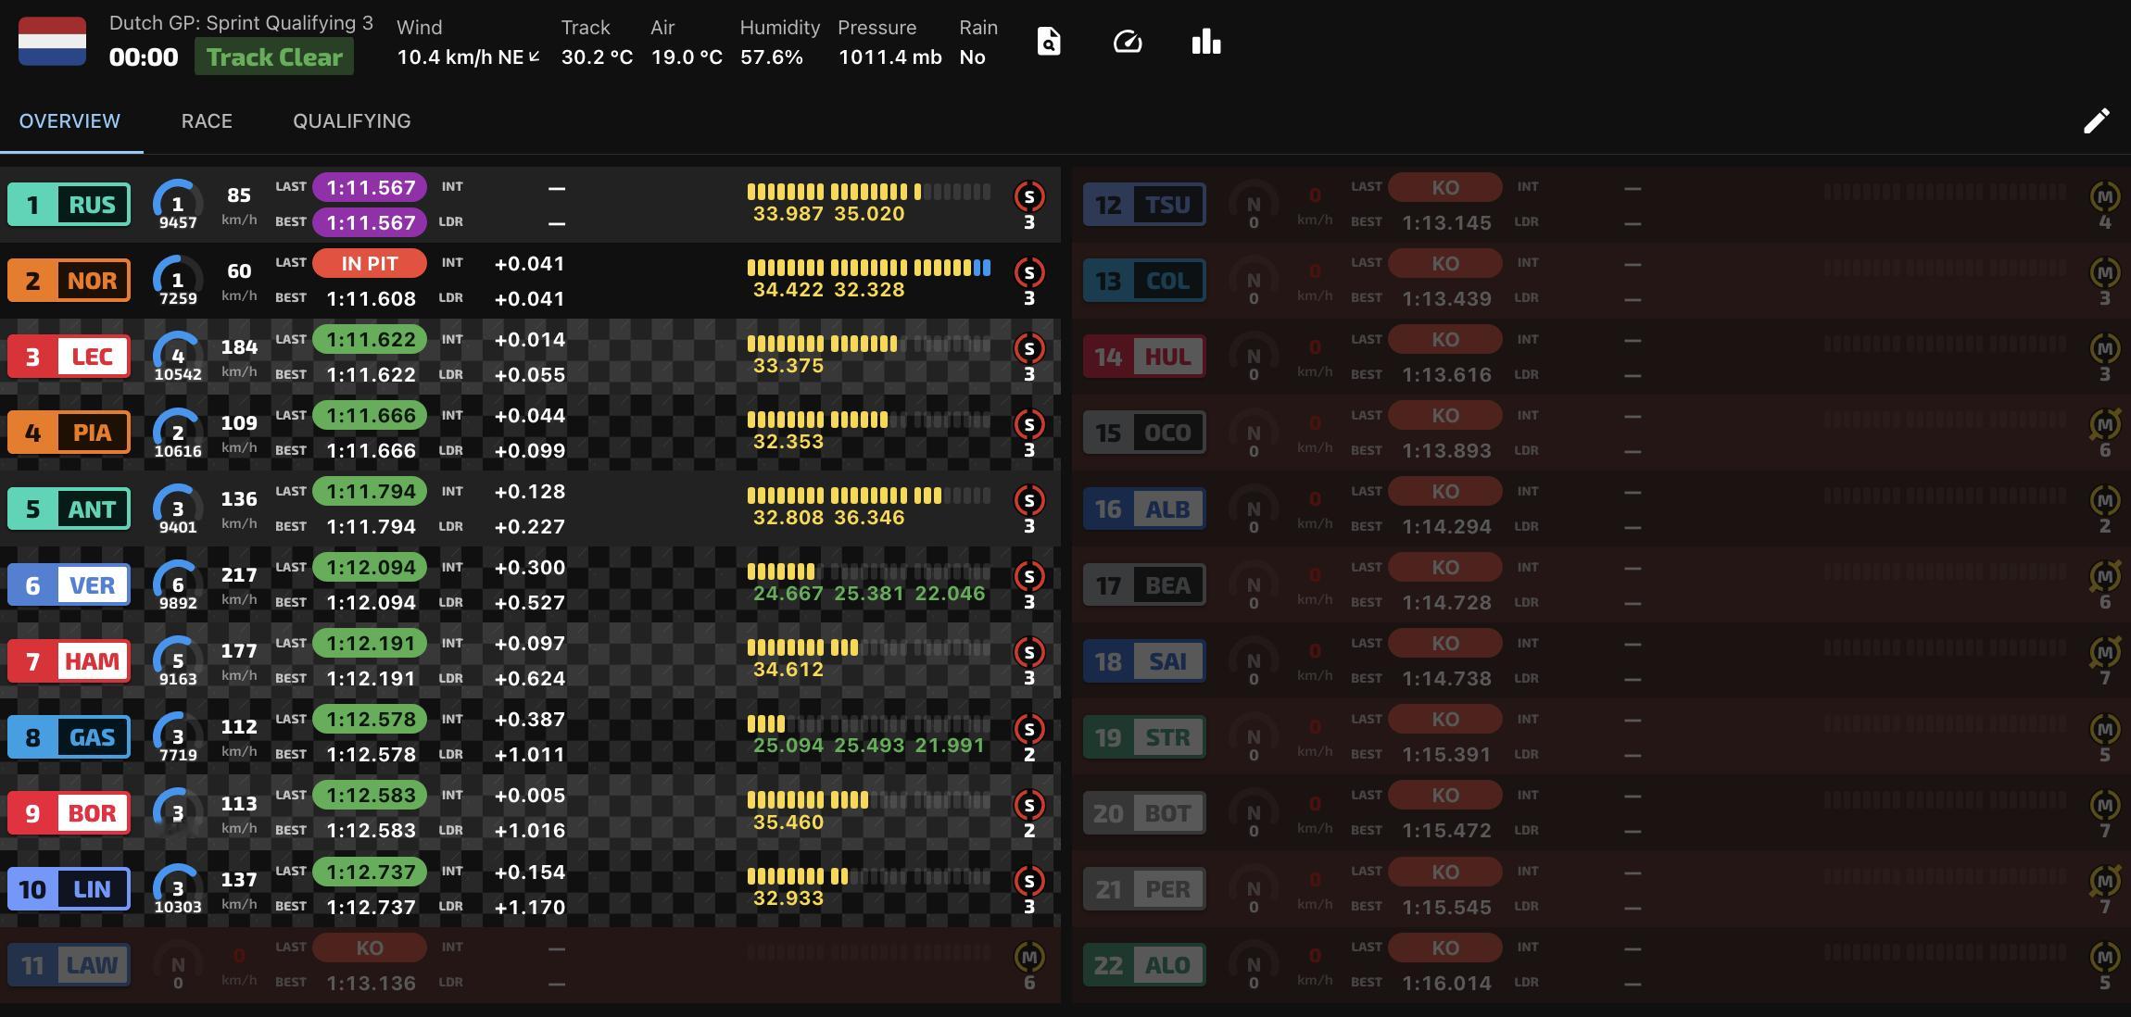
Task: Select the driver badge 7 HAM
Action: click(69, 660)
